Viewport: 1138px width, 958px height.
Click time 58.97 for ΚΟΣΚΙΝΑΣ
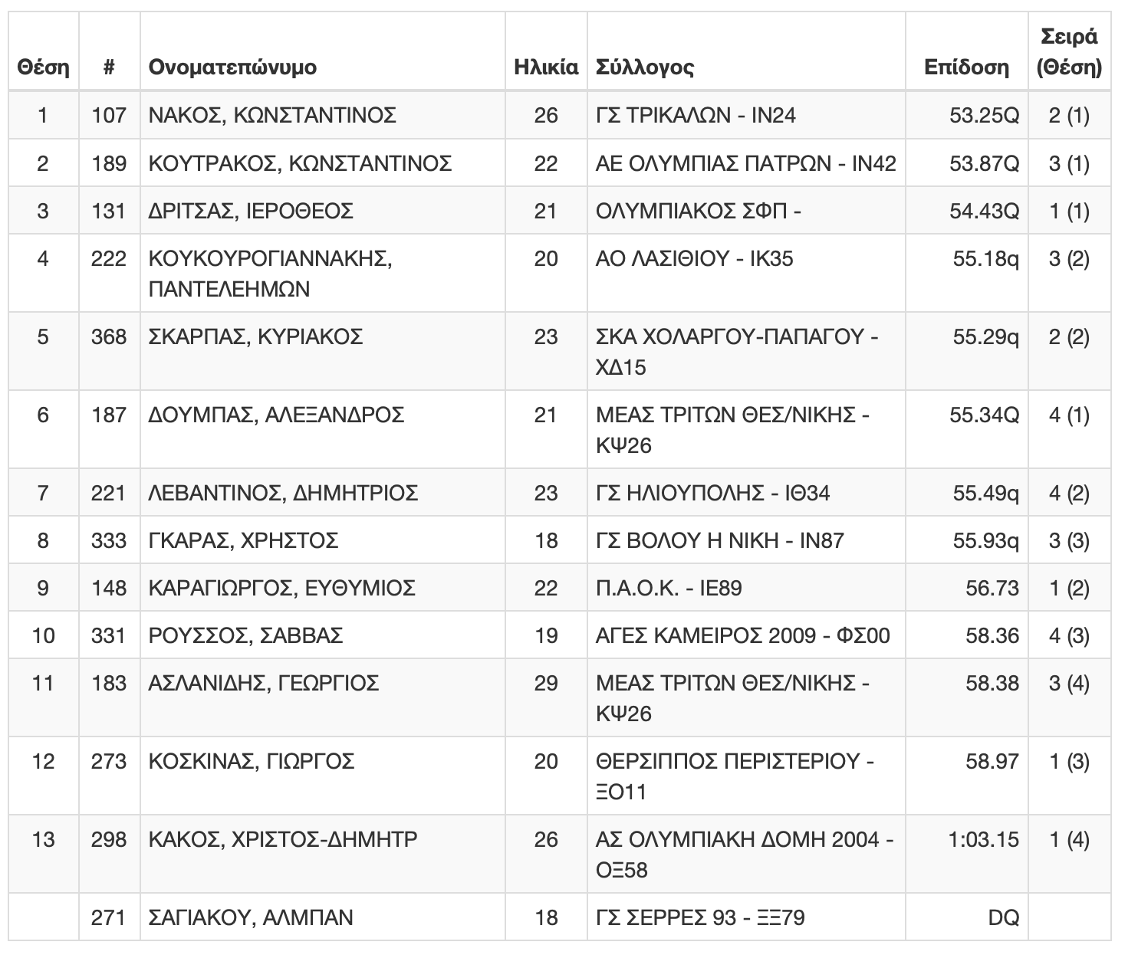[992, 762]
